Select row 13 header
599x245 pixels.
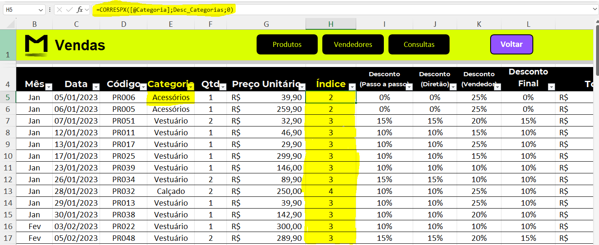(8, 191)
